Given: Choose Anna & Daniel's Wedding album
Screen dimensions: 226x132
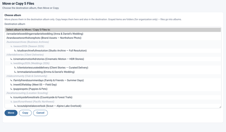Looking at the screenshot, I should tap(113, 34).
